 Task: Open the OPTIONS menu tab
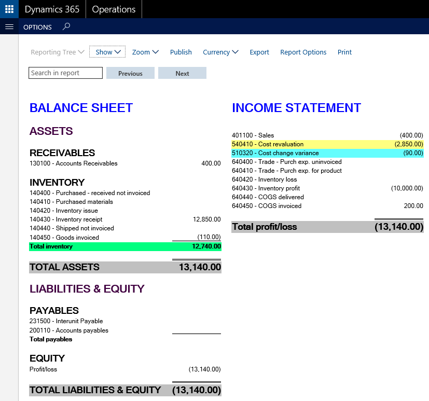(x=37, y=27)
